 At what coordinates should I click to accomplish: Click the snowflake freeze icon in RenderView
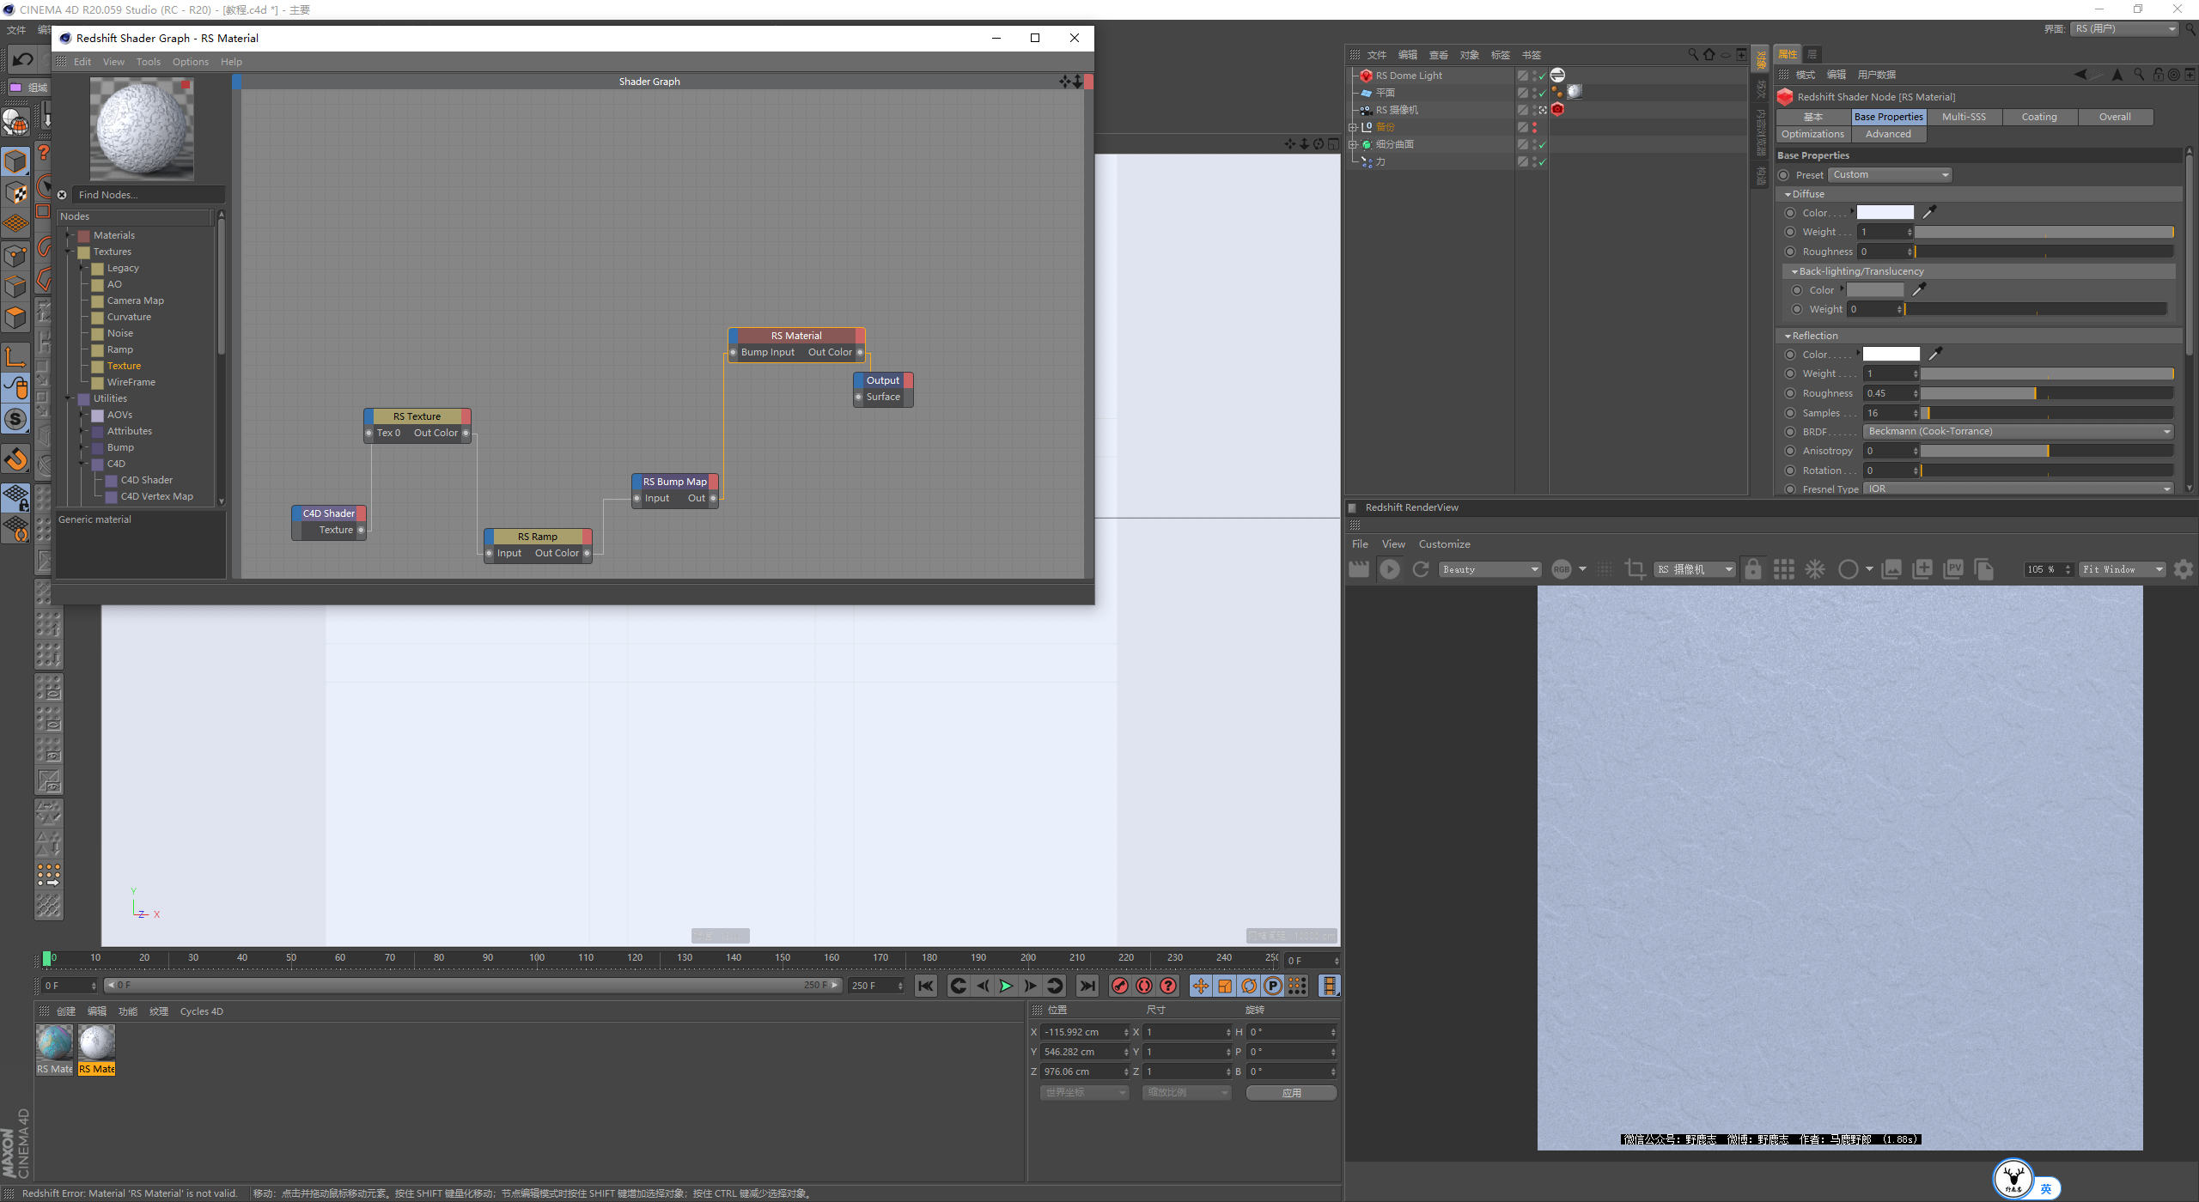coord(1815,569)
